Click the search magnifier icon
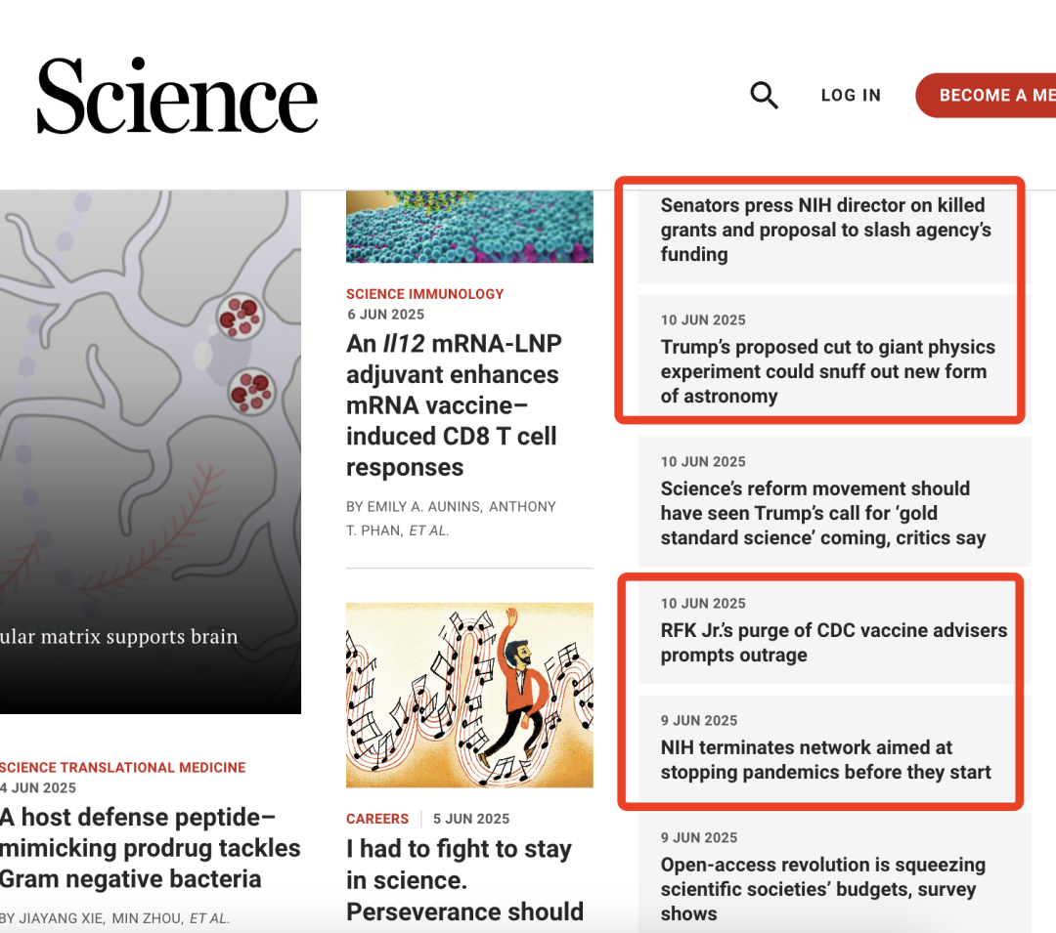 click(x=764, y=95)
